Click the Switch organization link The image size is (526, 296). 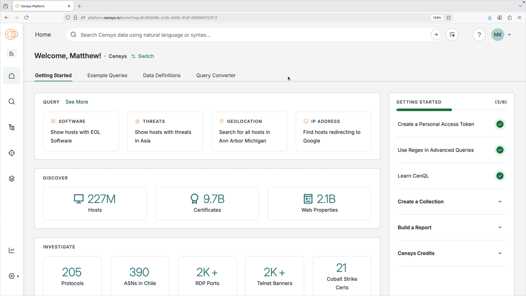tap(142, 56)
